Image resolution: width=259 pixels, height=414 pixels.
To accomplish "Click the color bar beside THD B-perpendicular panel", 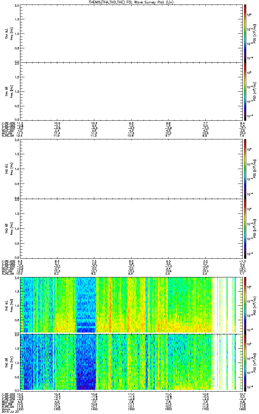I will pos(245,169).
